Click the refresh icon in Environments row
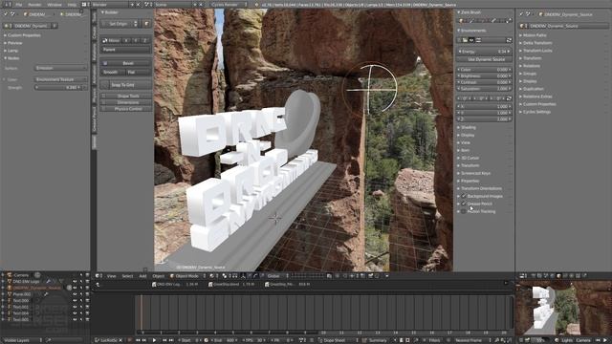This screenshot has width=612, height=344. click(x=509, y=40)
